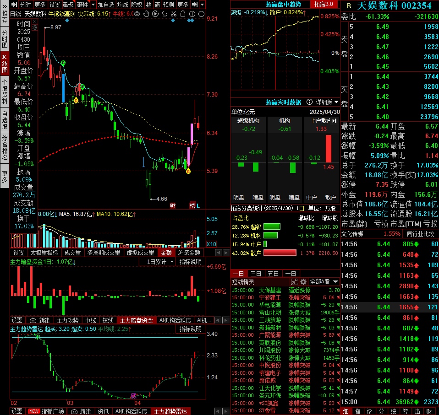Select the 焰 tab at bottom right
Screen dimensions: 439x415
coord(417,411)
